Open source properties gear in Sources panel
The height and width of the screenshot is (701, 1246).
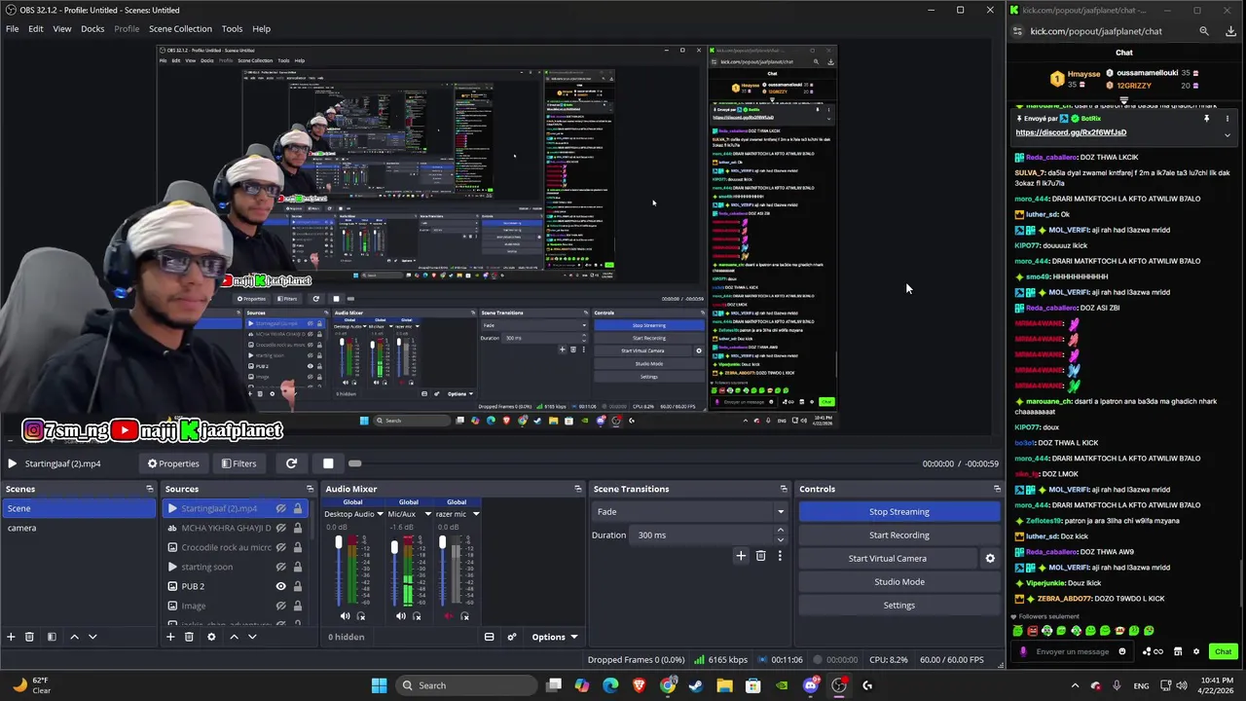[211, 637]
